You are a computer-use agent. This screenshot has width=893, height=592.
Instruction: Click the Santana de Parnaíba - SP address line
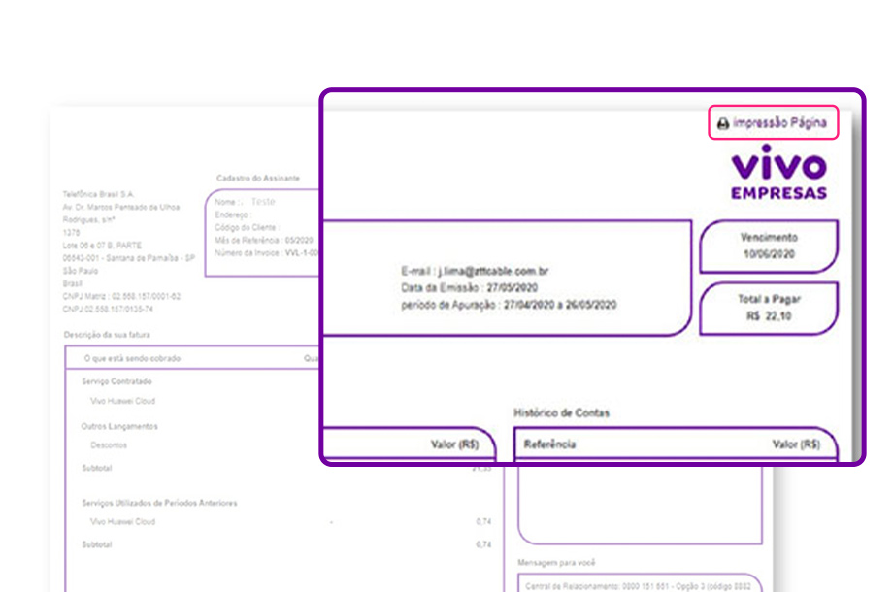(129, 258)
